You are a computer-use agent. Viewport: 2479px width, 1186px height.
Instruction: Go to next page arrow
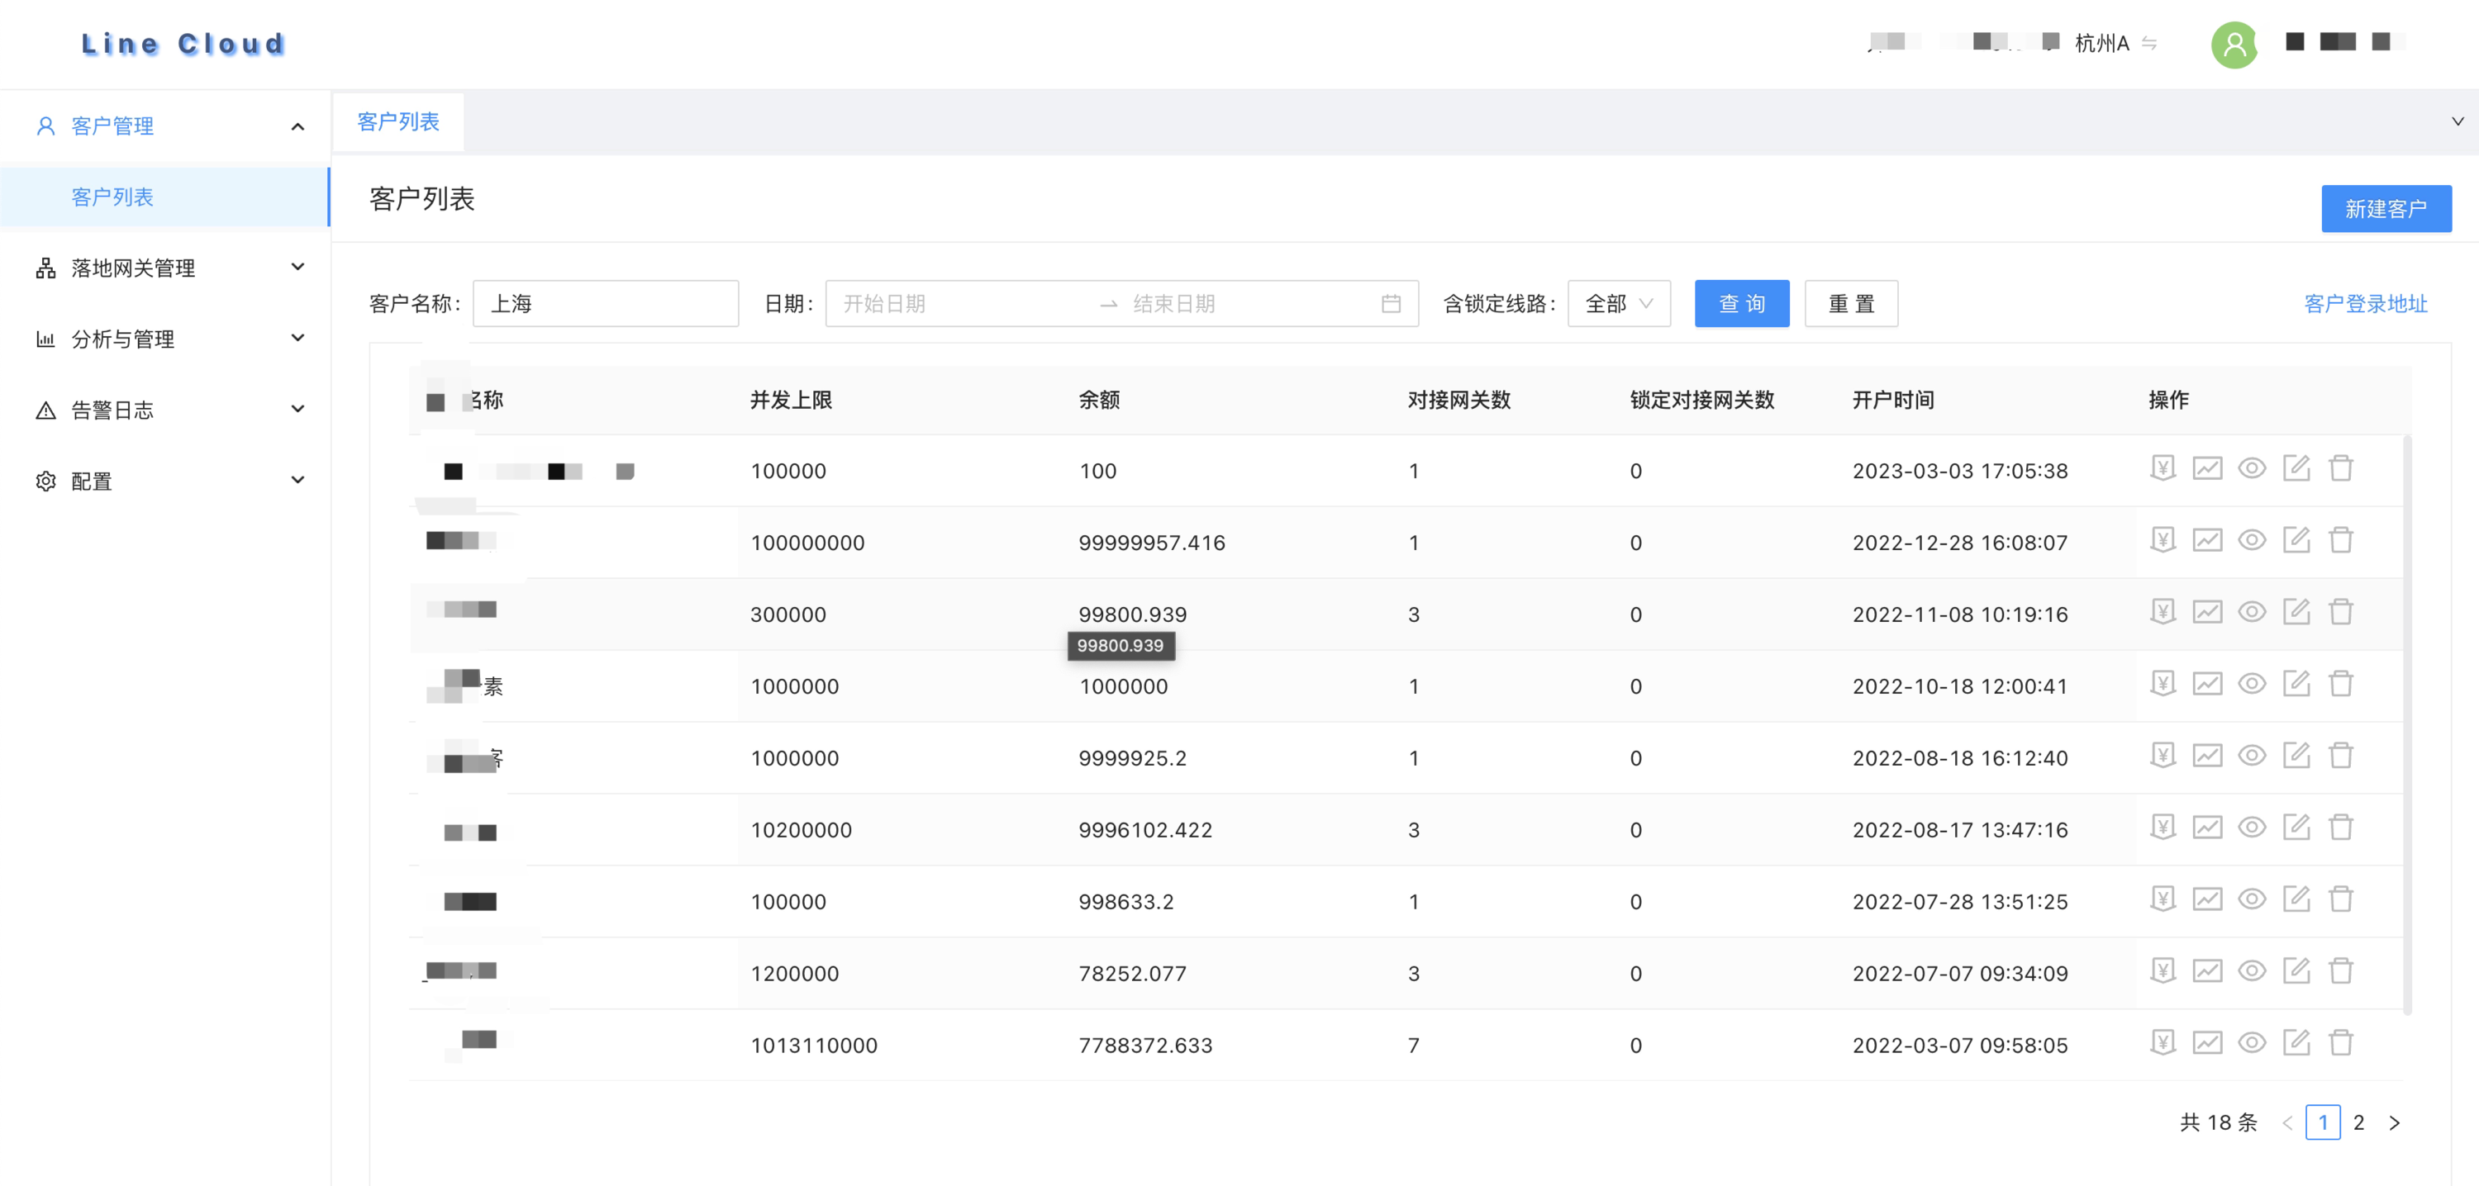coord(2395,1122)
